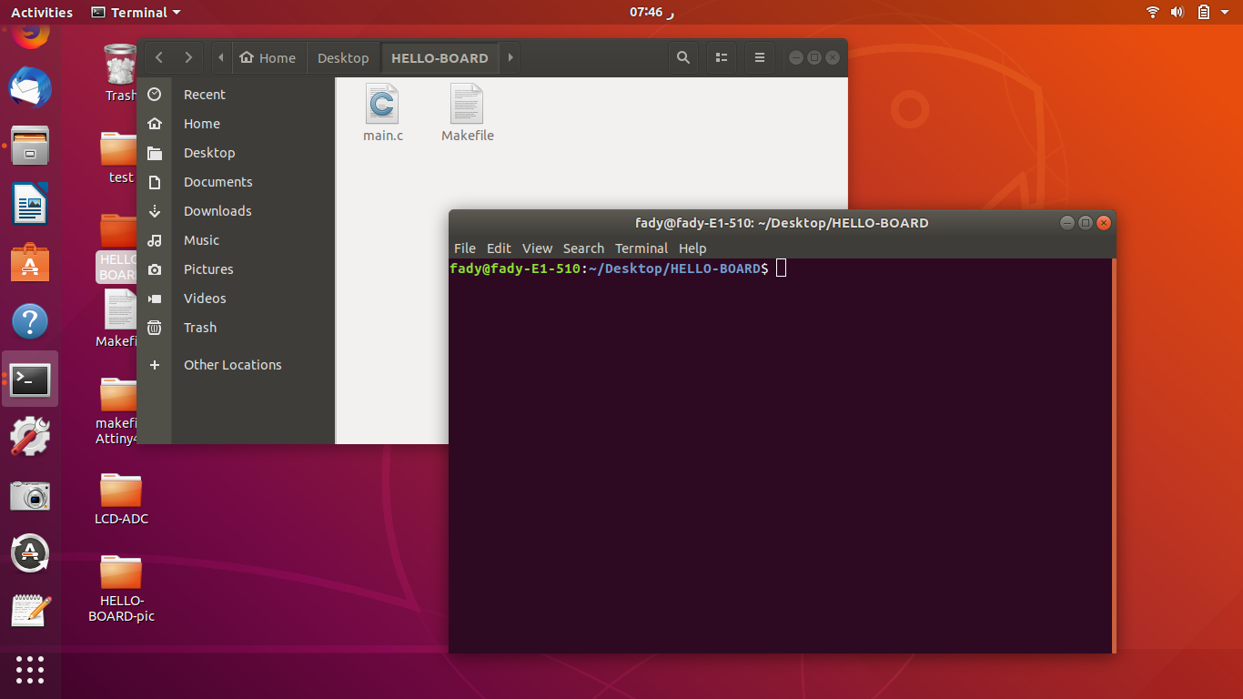Toggle list view in the Files window
The image size is (1243, 699).
click(722, 57)
